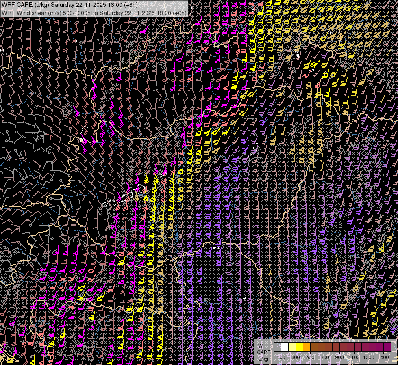Click the J/kg unit text in legend

pos(263,359)
